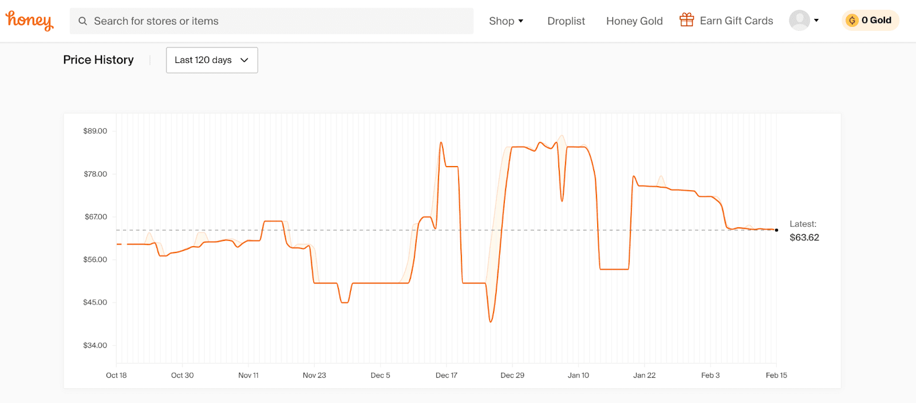Click the $63.62 latest price value

804,238
